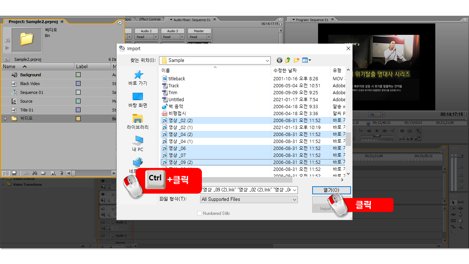The width and height of the screenshot is (469, 264).
Task: Go up one folder level in Import dialog
Action: tap(288, 60)
